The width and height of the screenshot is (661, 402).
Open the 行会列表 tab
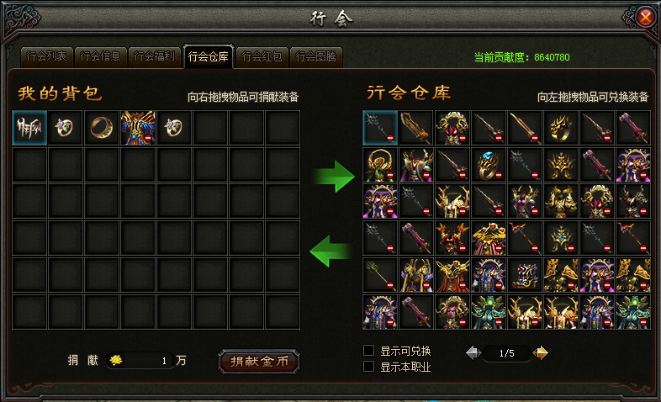coord(47,56)
